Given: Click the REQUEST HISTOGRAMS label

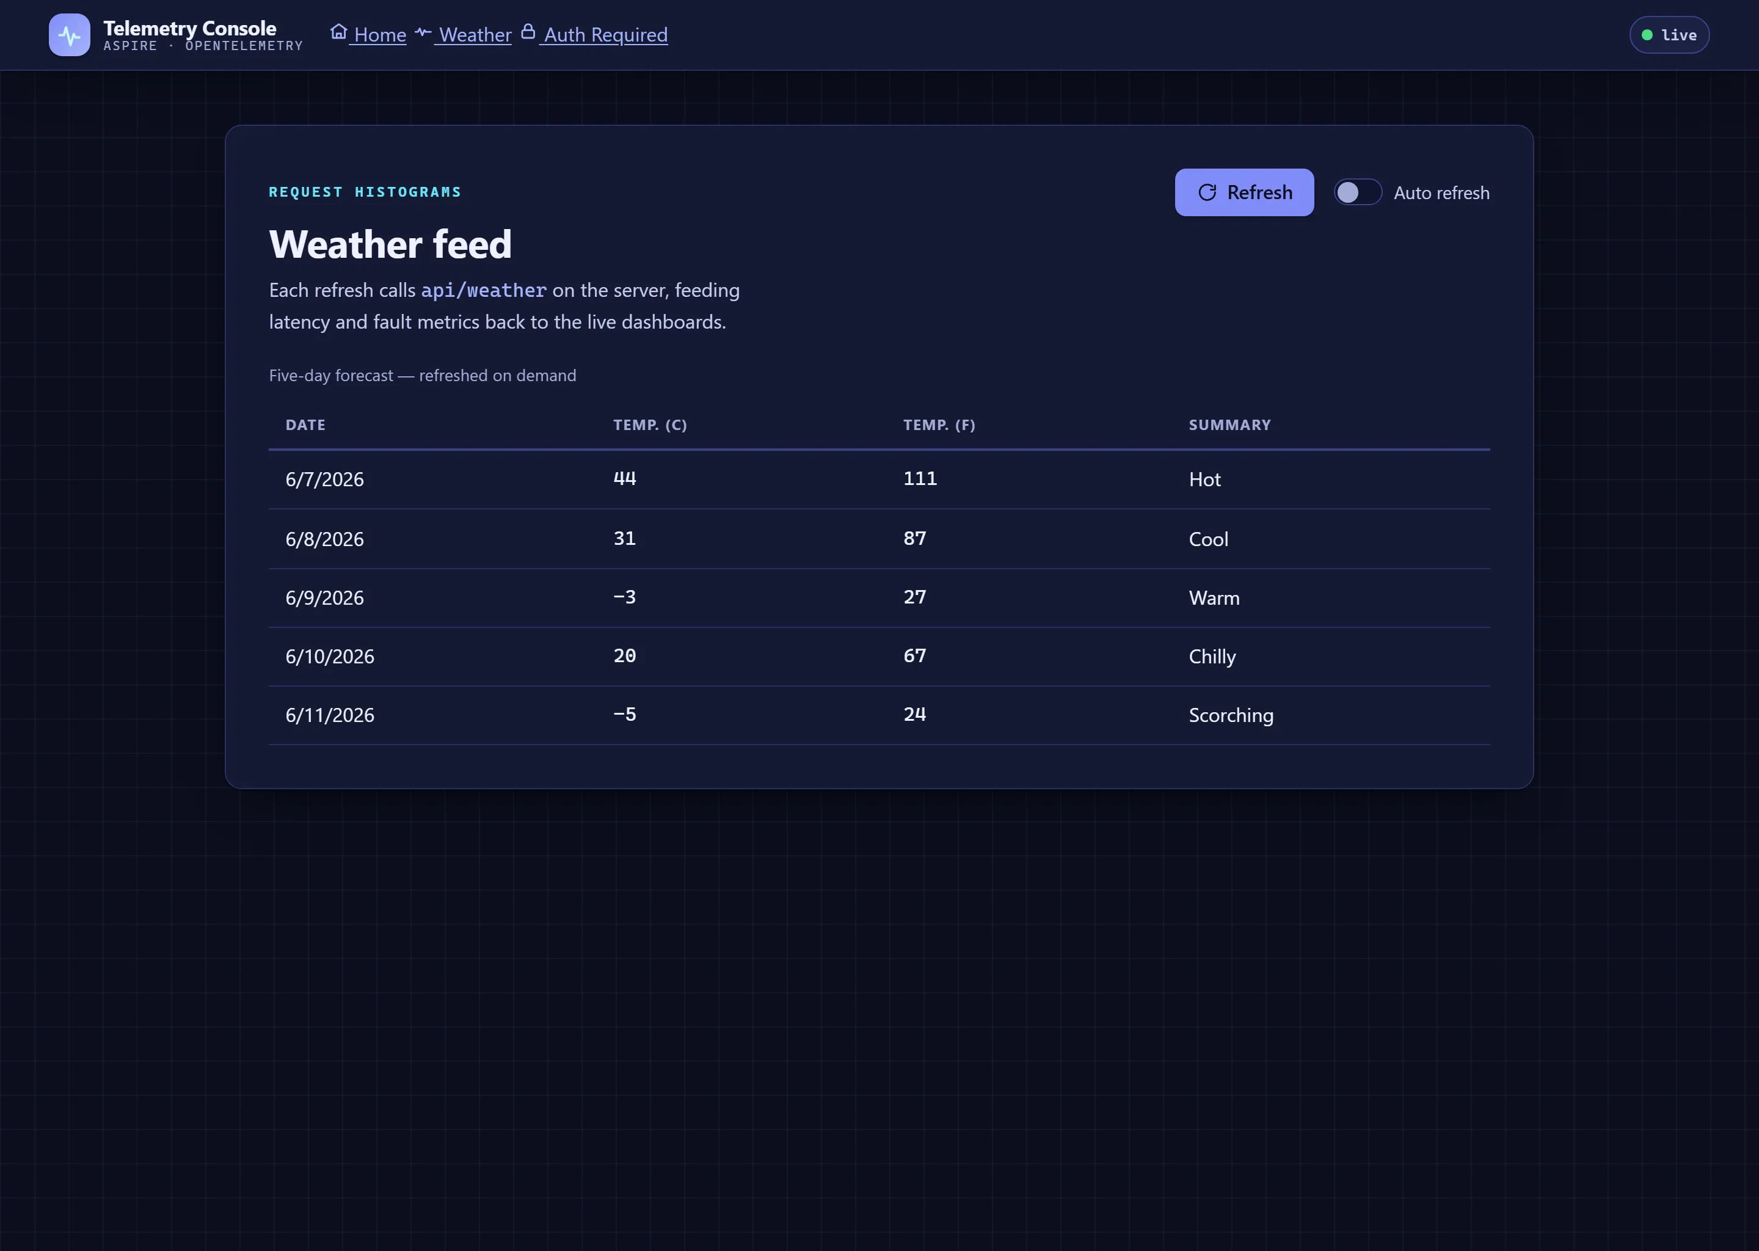Looking at the screenshot, I should (365, 192).
